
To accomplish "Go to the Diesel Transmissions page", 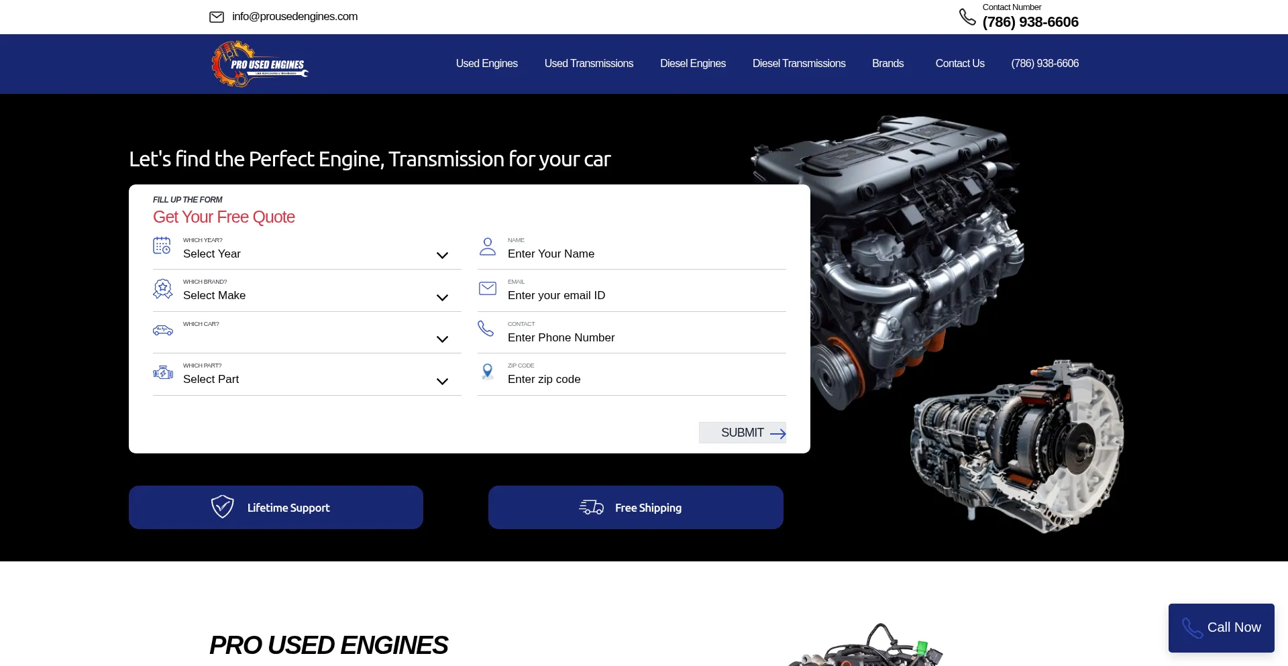I will pyautogui.click(x=798, y=64).
